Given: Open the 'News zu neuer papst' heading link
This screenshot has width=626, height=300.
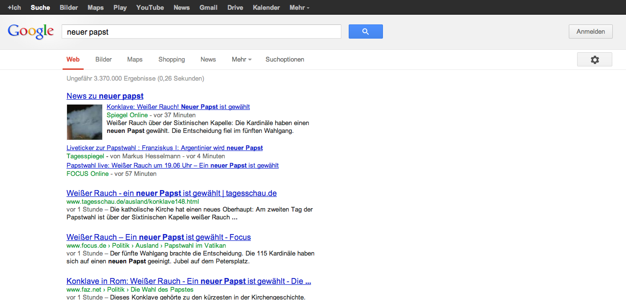Looking at the screenshot, I should click(x=105, y=96).
